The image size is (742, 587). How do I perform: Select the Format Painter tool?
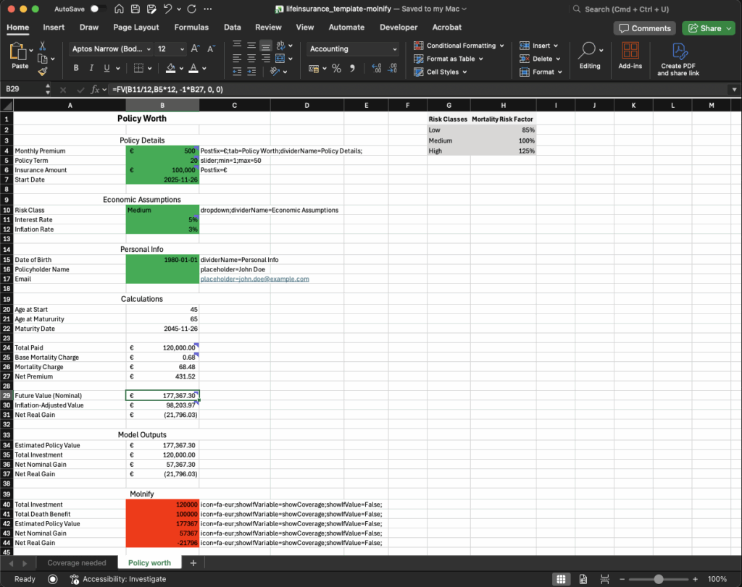(42, 72)
